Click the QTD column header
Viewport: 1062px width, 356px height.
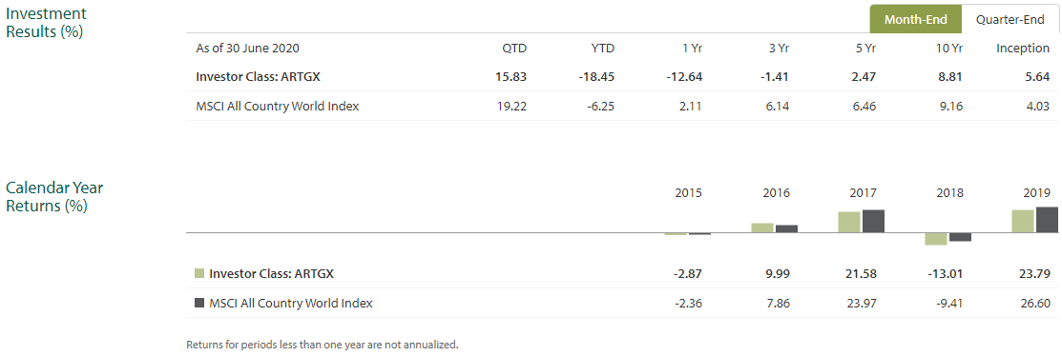(513, 48)
